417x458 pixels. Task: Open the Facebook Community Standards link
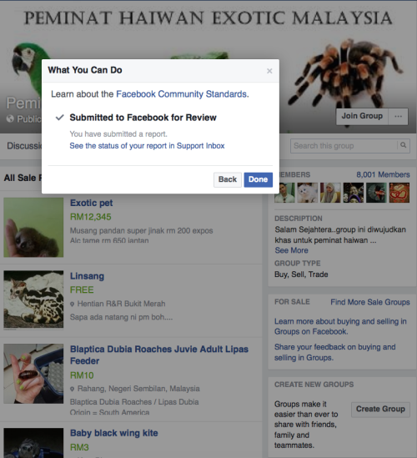(x=181, y=94)
